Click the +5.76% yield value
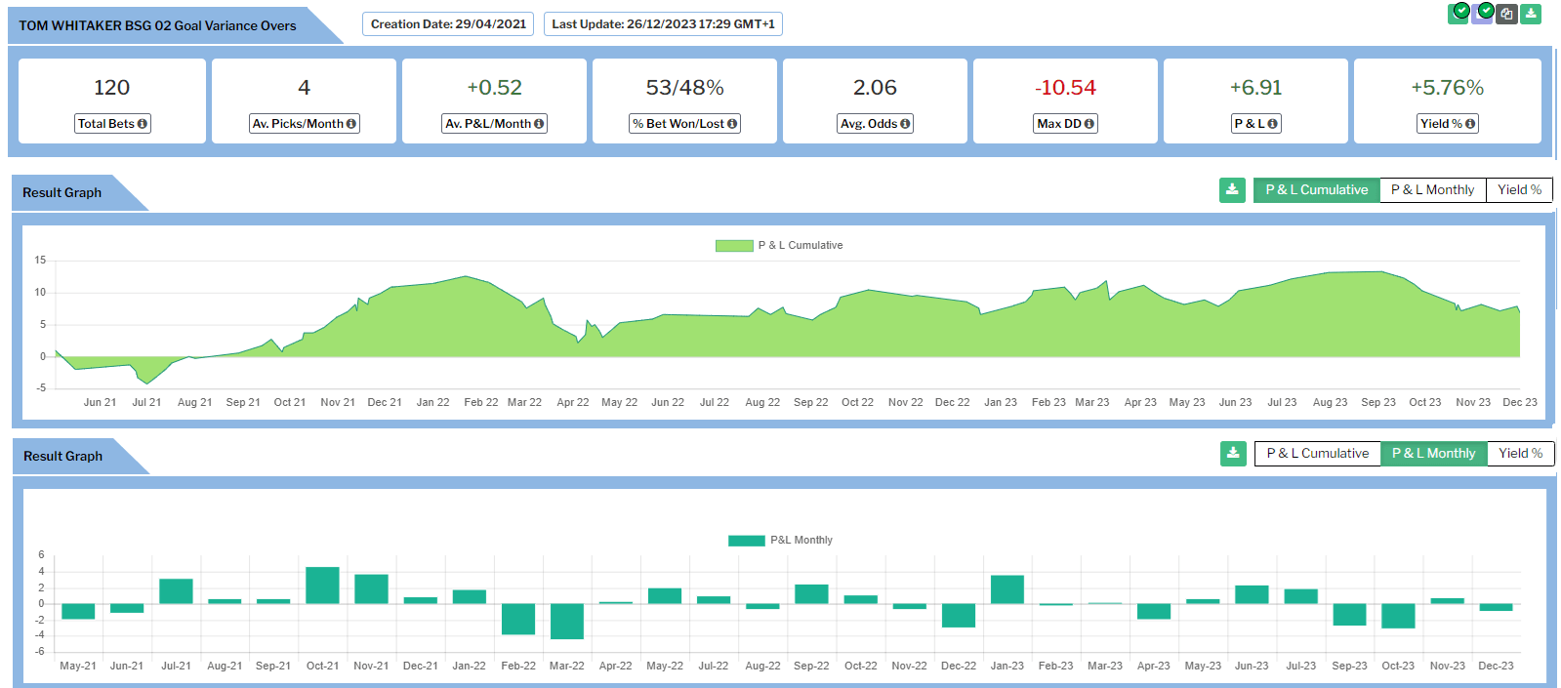1561x688 pixels. pos(1448,88)
